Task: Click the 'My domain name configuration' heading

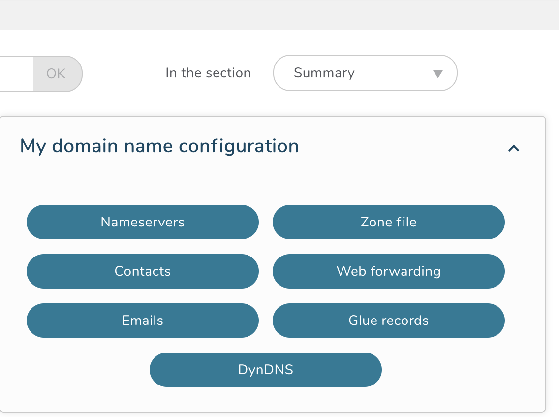Action: (x=159, y=146)
